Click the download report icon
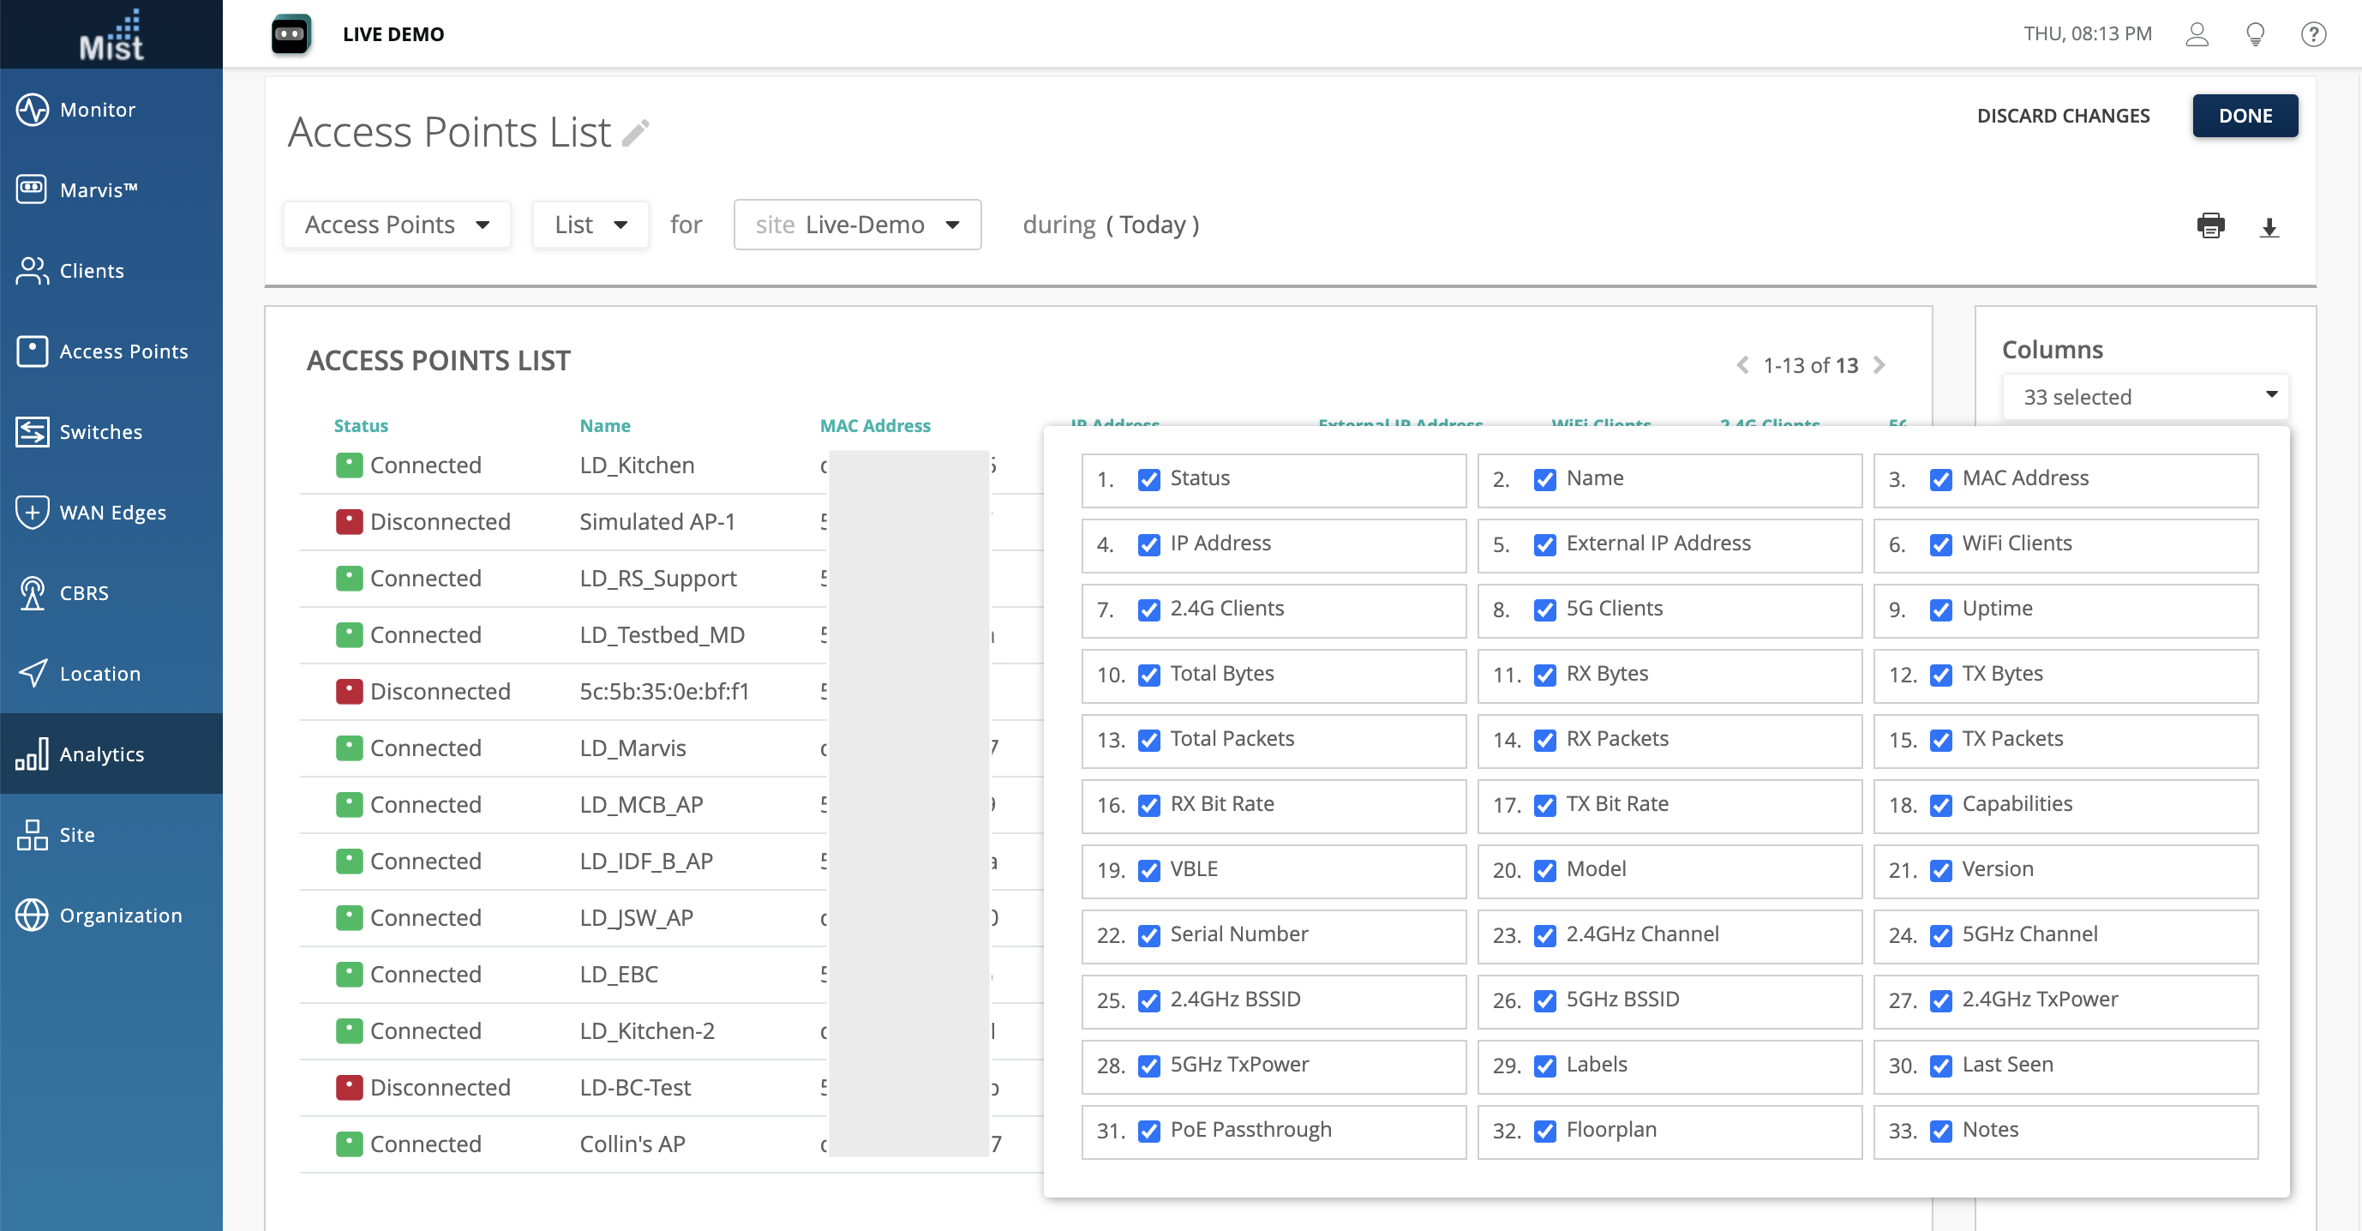Image resolution: width=2362 pixels, height=1231 pixels. point(2269,227)
